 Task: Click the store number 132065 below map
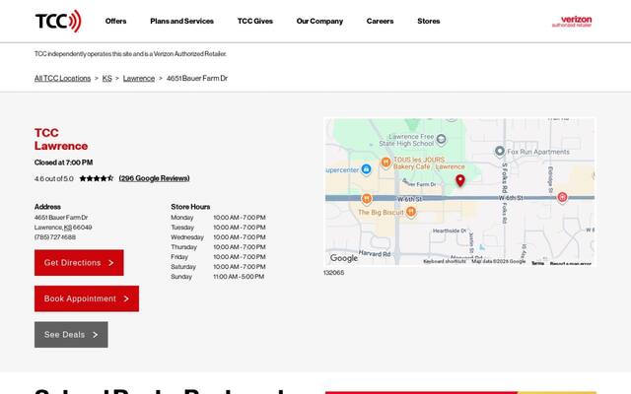pos(333,273)
